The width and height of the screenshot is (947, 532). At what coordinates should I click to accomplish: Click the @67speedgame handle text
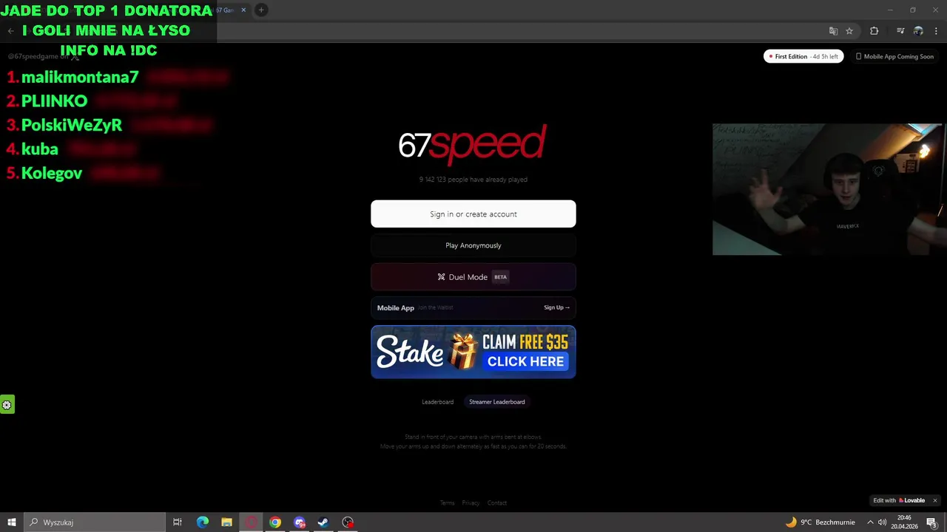tap(33, 56)
